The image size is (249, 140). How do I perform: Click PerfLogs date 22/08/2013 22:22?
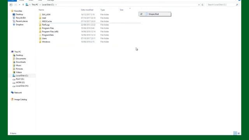click(88, 25)
